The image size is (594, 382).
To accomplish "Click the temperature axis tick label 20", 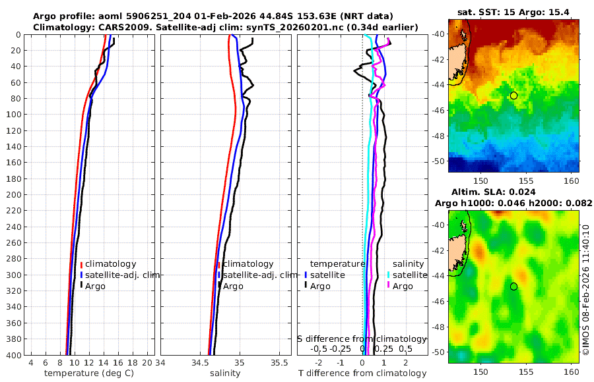I will click(x=147, y=363).
